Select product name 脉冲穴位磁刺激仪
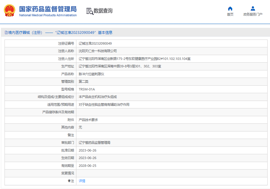270x189 pixels. (91, 74)
